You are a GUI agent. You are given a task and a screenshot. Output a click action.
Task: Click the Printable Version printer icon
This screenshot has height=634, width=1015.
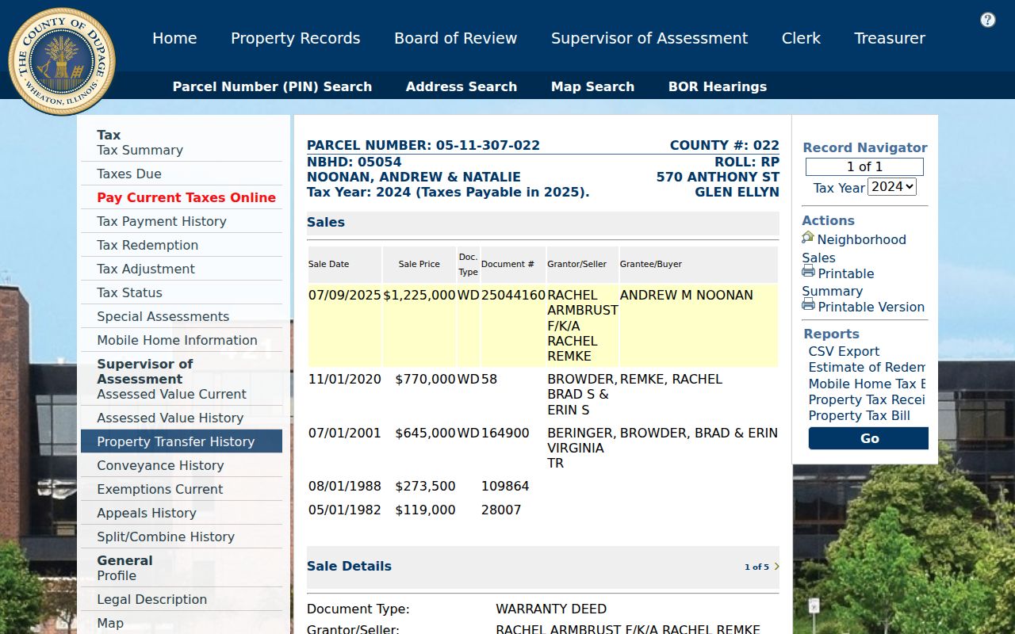[808, 305]
